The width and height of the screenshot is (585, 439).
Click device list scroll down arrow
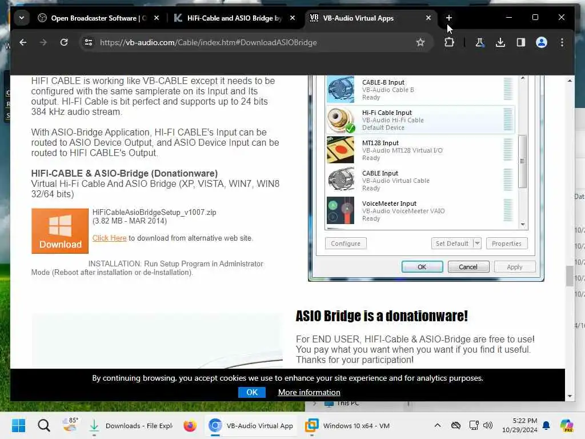523,224
